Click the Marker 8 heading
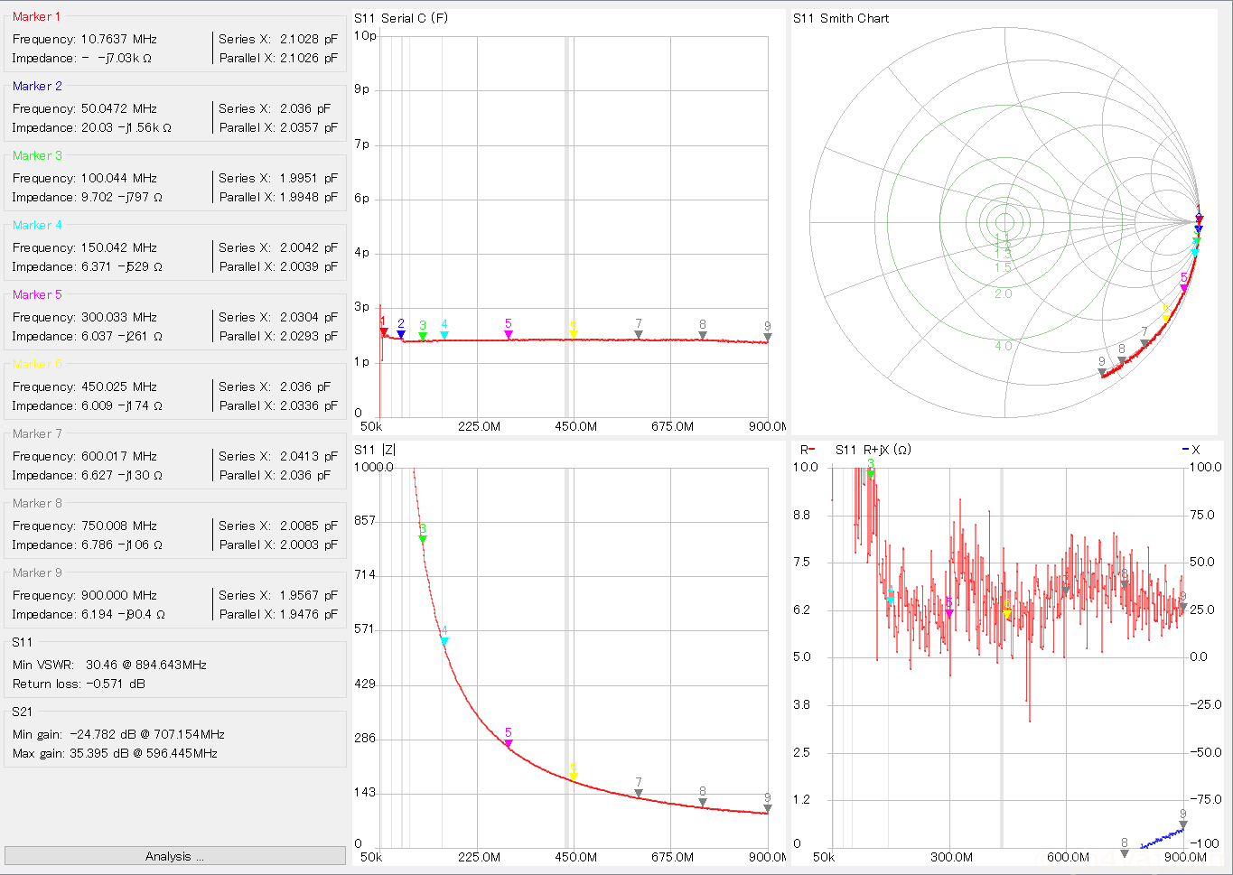This screenshot has width=1233, height=875. (37, 503)
